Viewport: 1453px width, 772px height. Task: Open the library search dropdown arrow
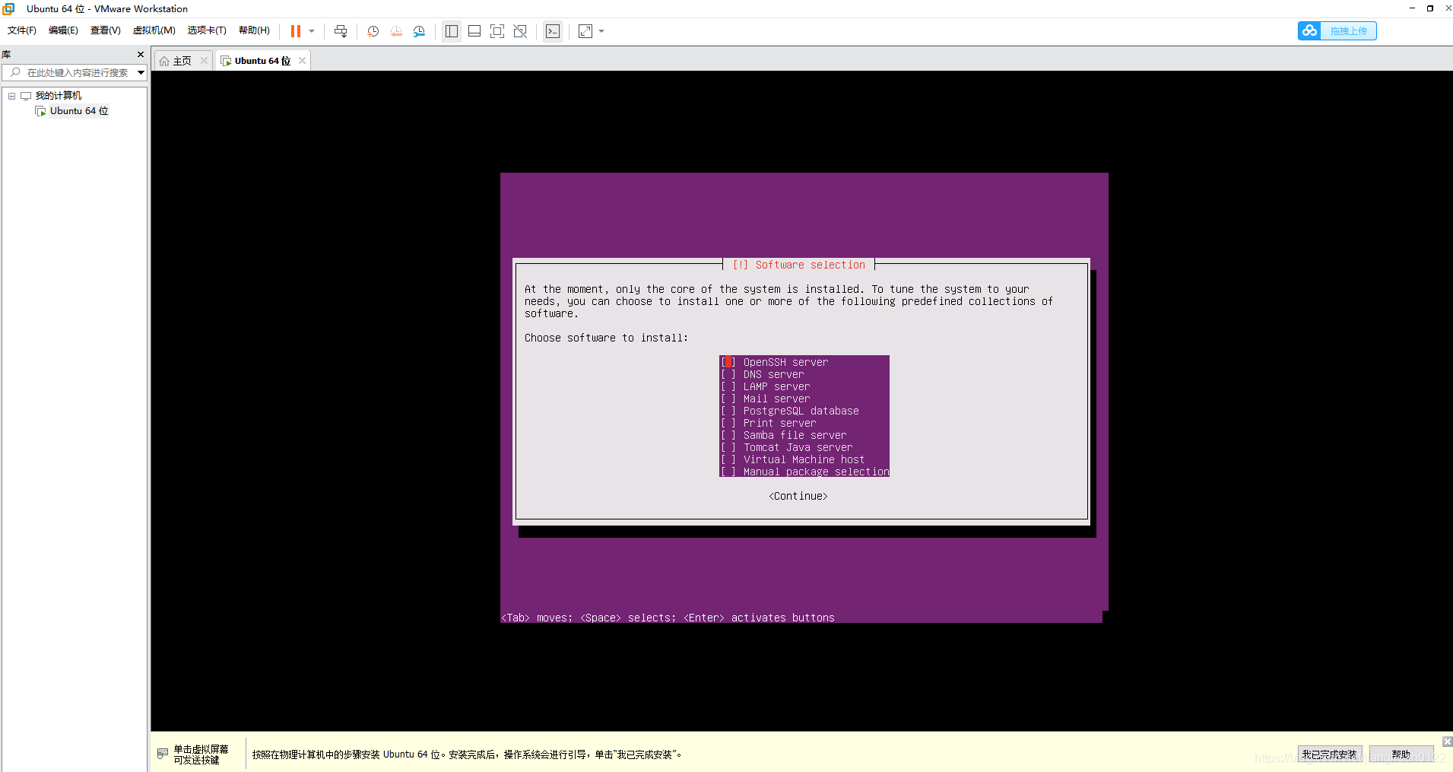(141, 72)
